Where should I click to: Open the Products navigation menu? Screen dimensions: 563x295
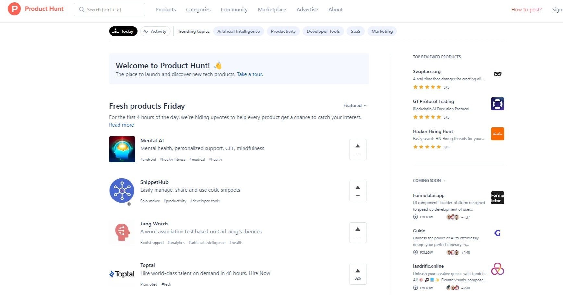pos(166,10)
